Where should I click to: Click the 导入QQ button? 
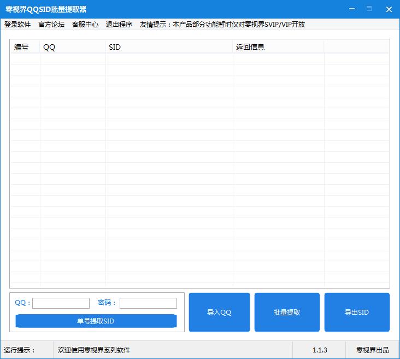tap(219, 313)
